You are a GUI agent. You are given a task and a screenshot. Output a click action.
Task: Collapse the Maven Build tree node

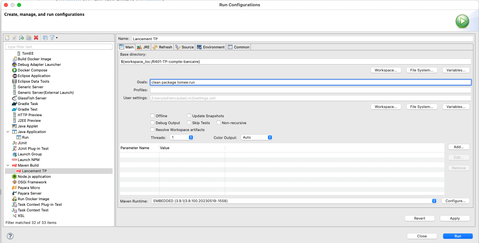(8, 165)
